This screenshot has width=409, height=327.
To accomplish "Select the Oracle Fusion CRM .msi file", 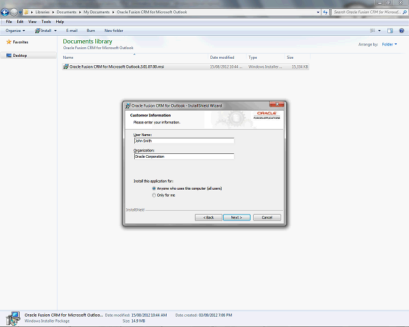I will point(186,67).
